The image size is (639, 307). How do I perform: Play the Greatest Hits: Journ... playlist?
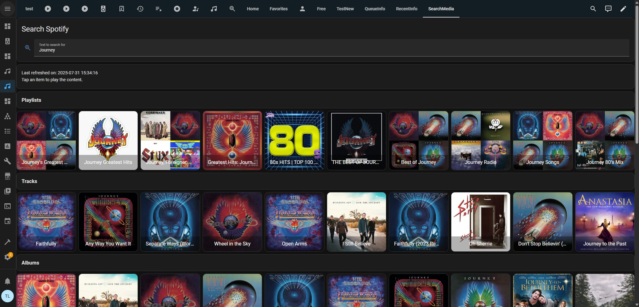click(232, 141)
